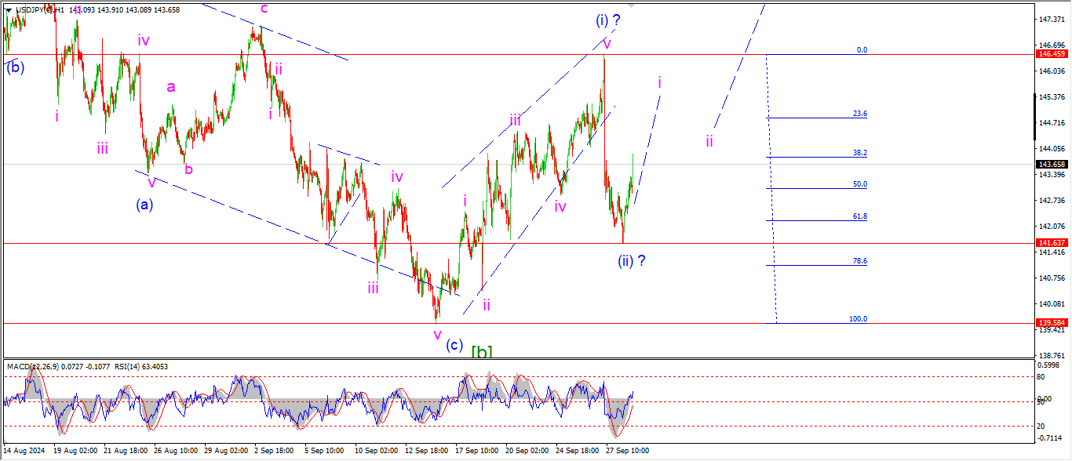Select the 61.8 Fibonacci level label
The image size is (1072, 461).
[860, 216]
